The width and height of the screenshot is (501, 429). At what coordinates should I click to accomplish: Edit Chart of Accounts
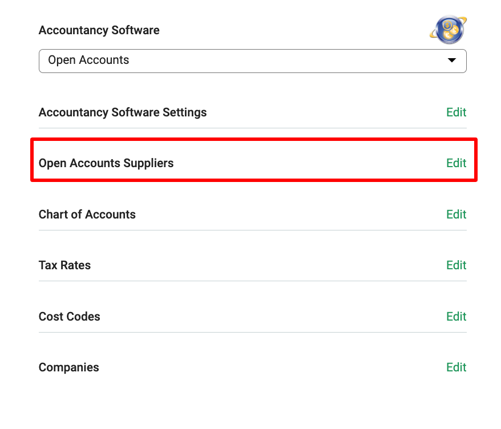tap(456, 214)
